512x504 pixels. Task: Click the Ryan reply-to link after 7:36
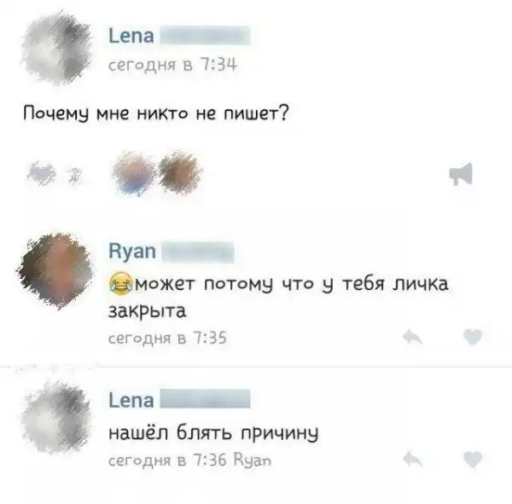253,461
